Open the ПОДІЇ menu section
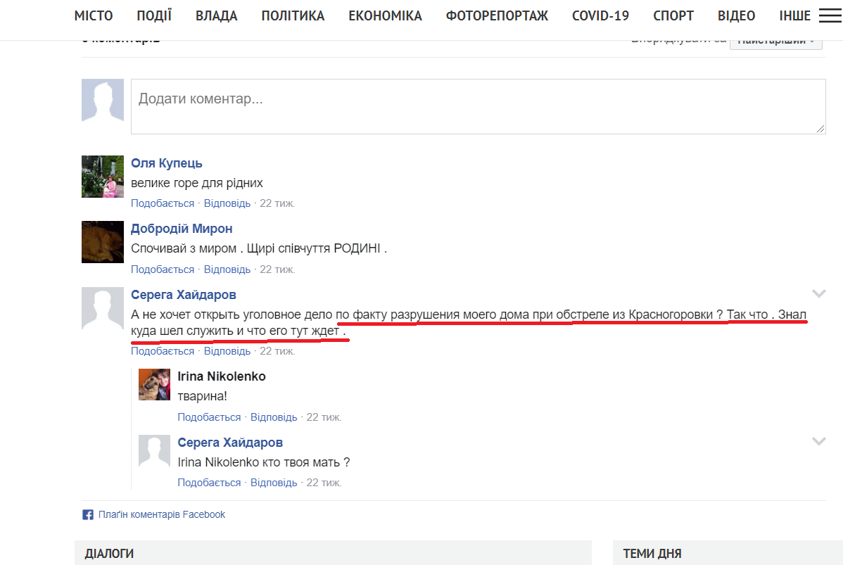This screenshot has height=565, width=843. [154, 15]
